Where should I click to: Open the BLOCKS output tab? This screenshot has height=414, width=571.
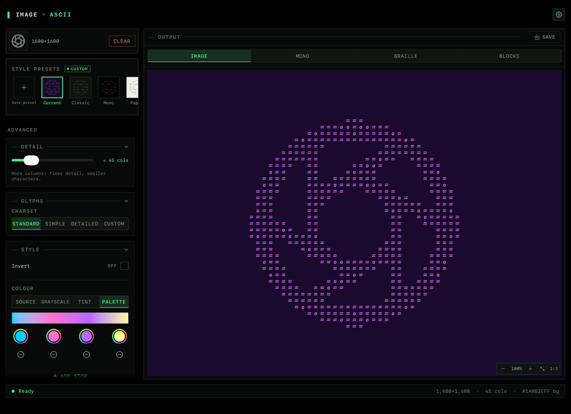[509, 56]
